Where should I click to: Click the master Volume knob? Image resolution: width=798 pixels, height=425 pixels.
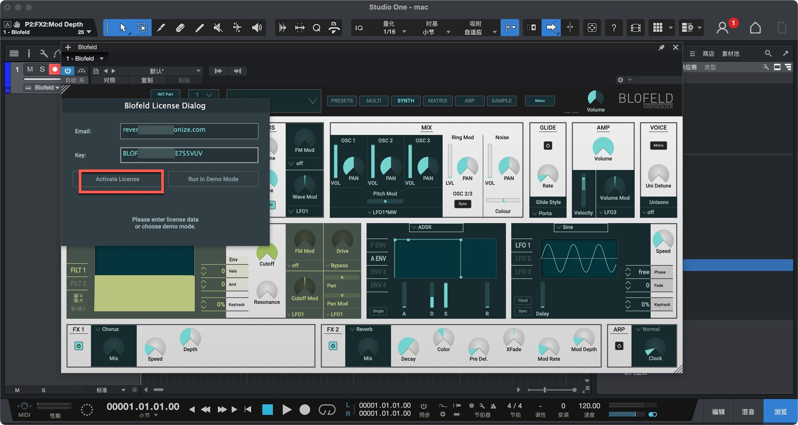click(596, 98)
